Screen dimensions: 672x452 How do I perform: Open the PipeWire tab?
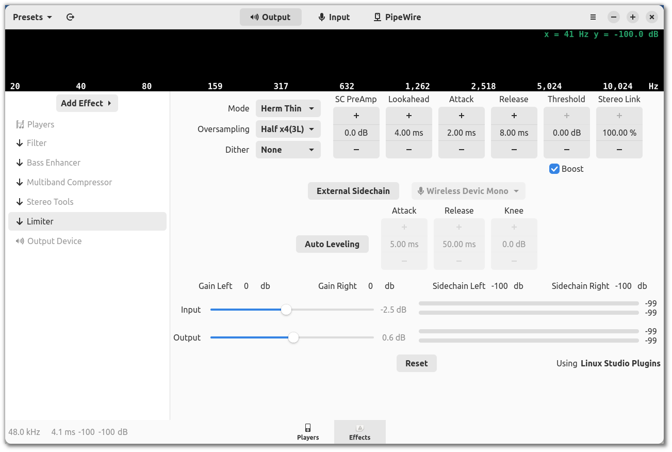point(397,17)
